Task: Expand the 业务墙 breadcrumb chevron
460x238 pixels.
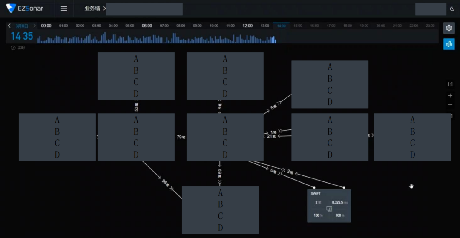Action: pos(104,9)
